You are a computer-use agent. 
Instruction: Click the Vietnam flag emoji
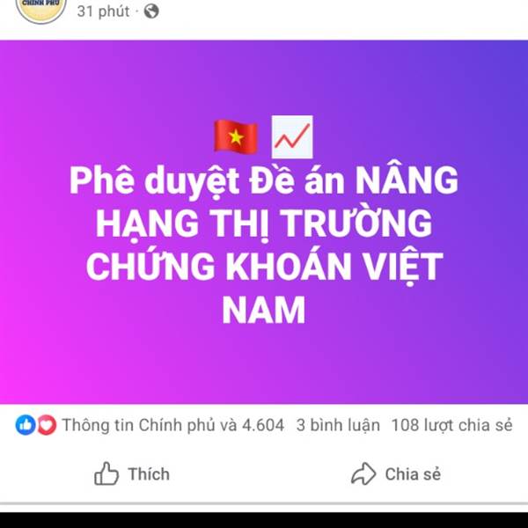tap(236, 137)
